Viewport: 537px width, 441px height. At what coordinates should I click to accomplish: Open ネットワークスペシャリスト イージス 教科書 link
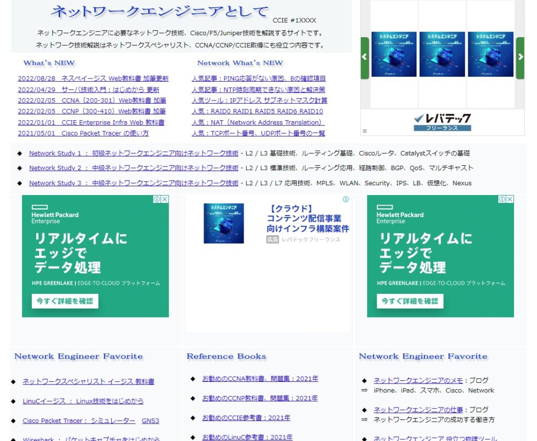point(89,381)
